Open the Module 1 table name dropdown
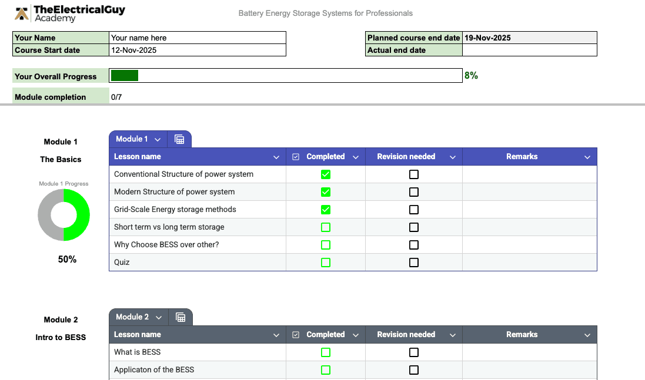 (x=158, y=140)
